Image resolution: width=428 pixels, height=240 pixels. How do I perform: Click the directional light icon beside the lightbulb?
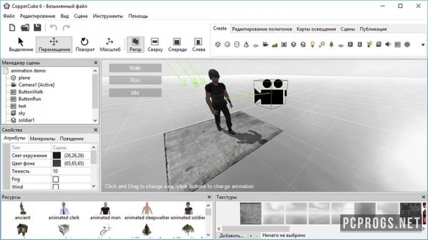click(x=322, y=44)
